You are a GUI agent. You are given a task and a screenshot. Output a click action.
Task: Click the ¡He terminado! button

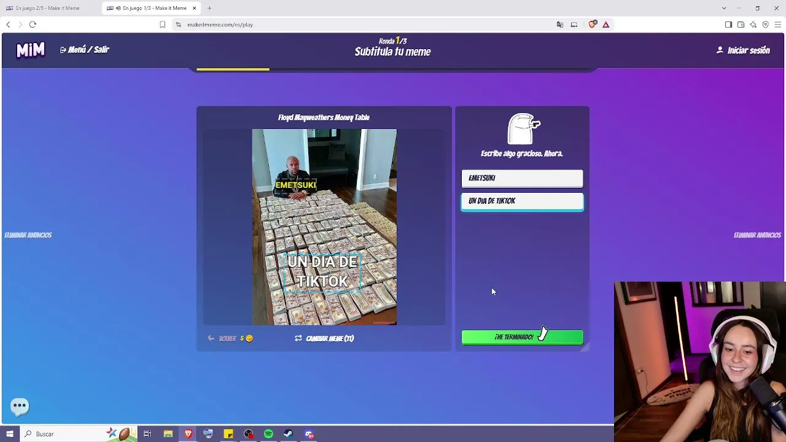(x=522, y=337)
